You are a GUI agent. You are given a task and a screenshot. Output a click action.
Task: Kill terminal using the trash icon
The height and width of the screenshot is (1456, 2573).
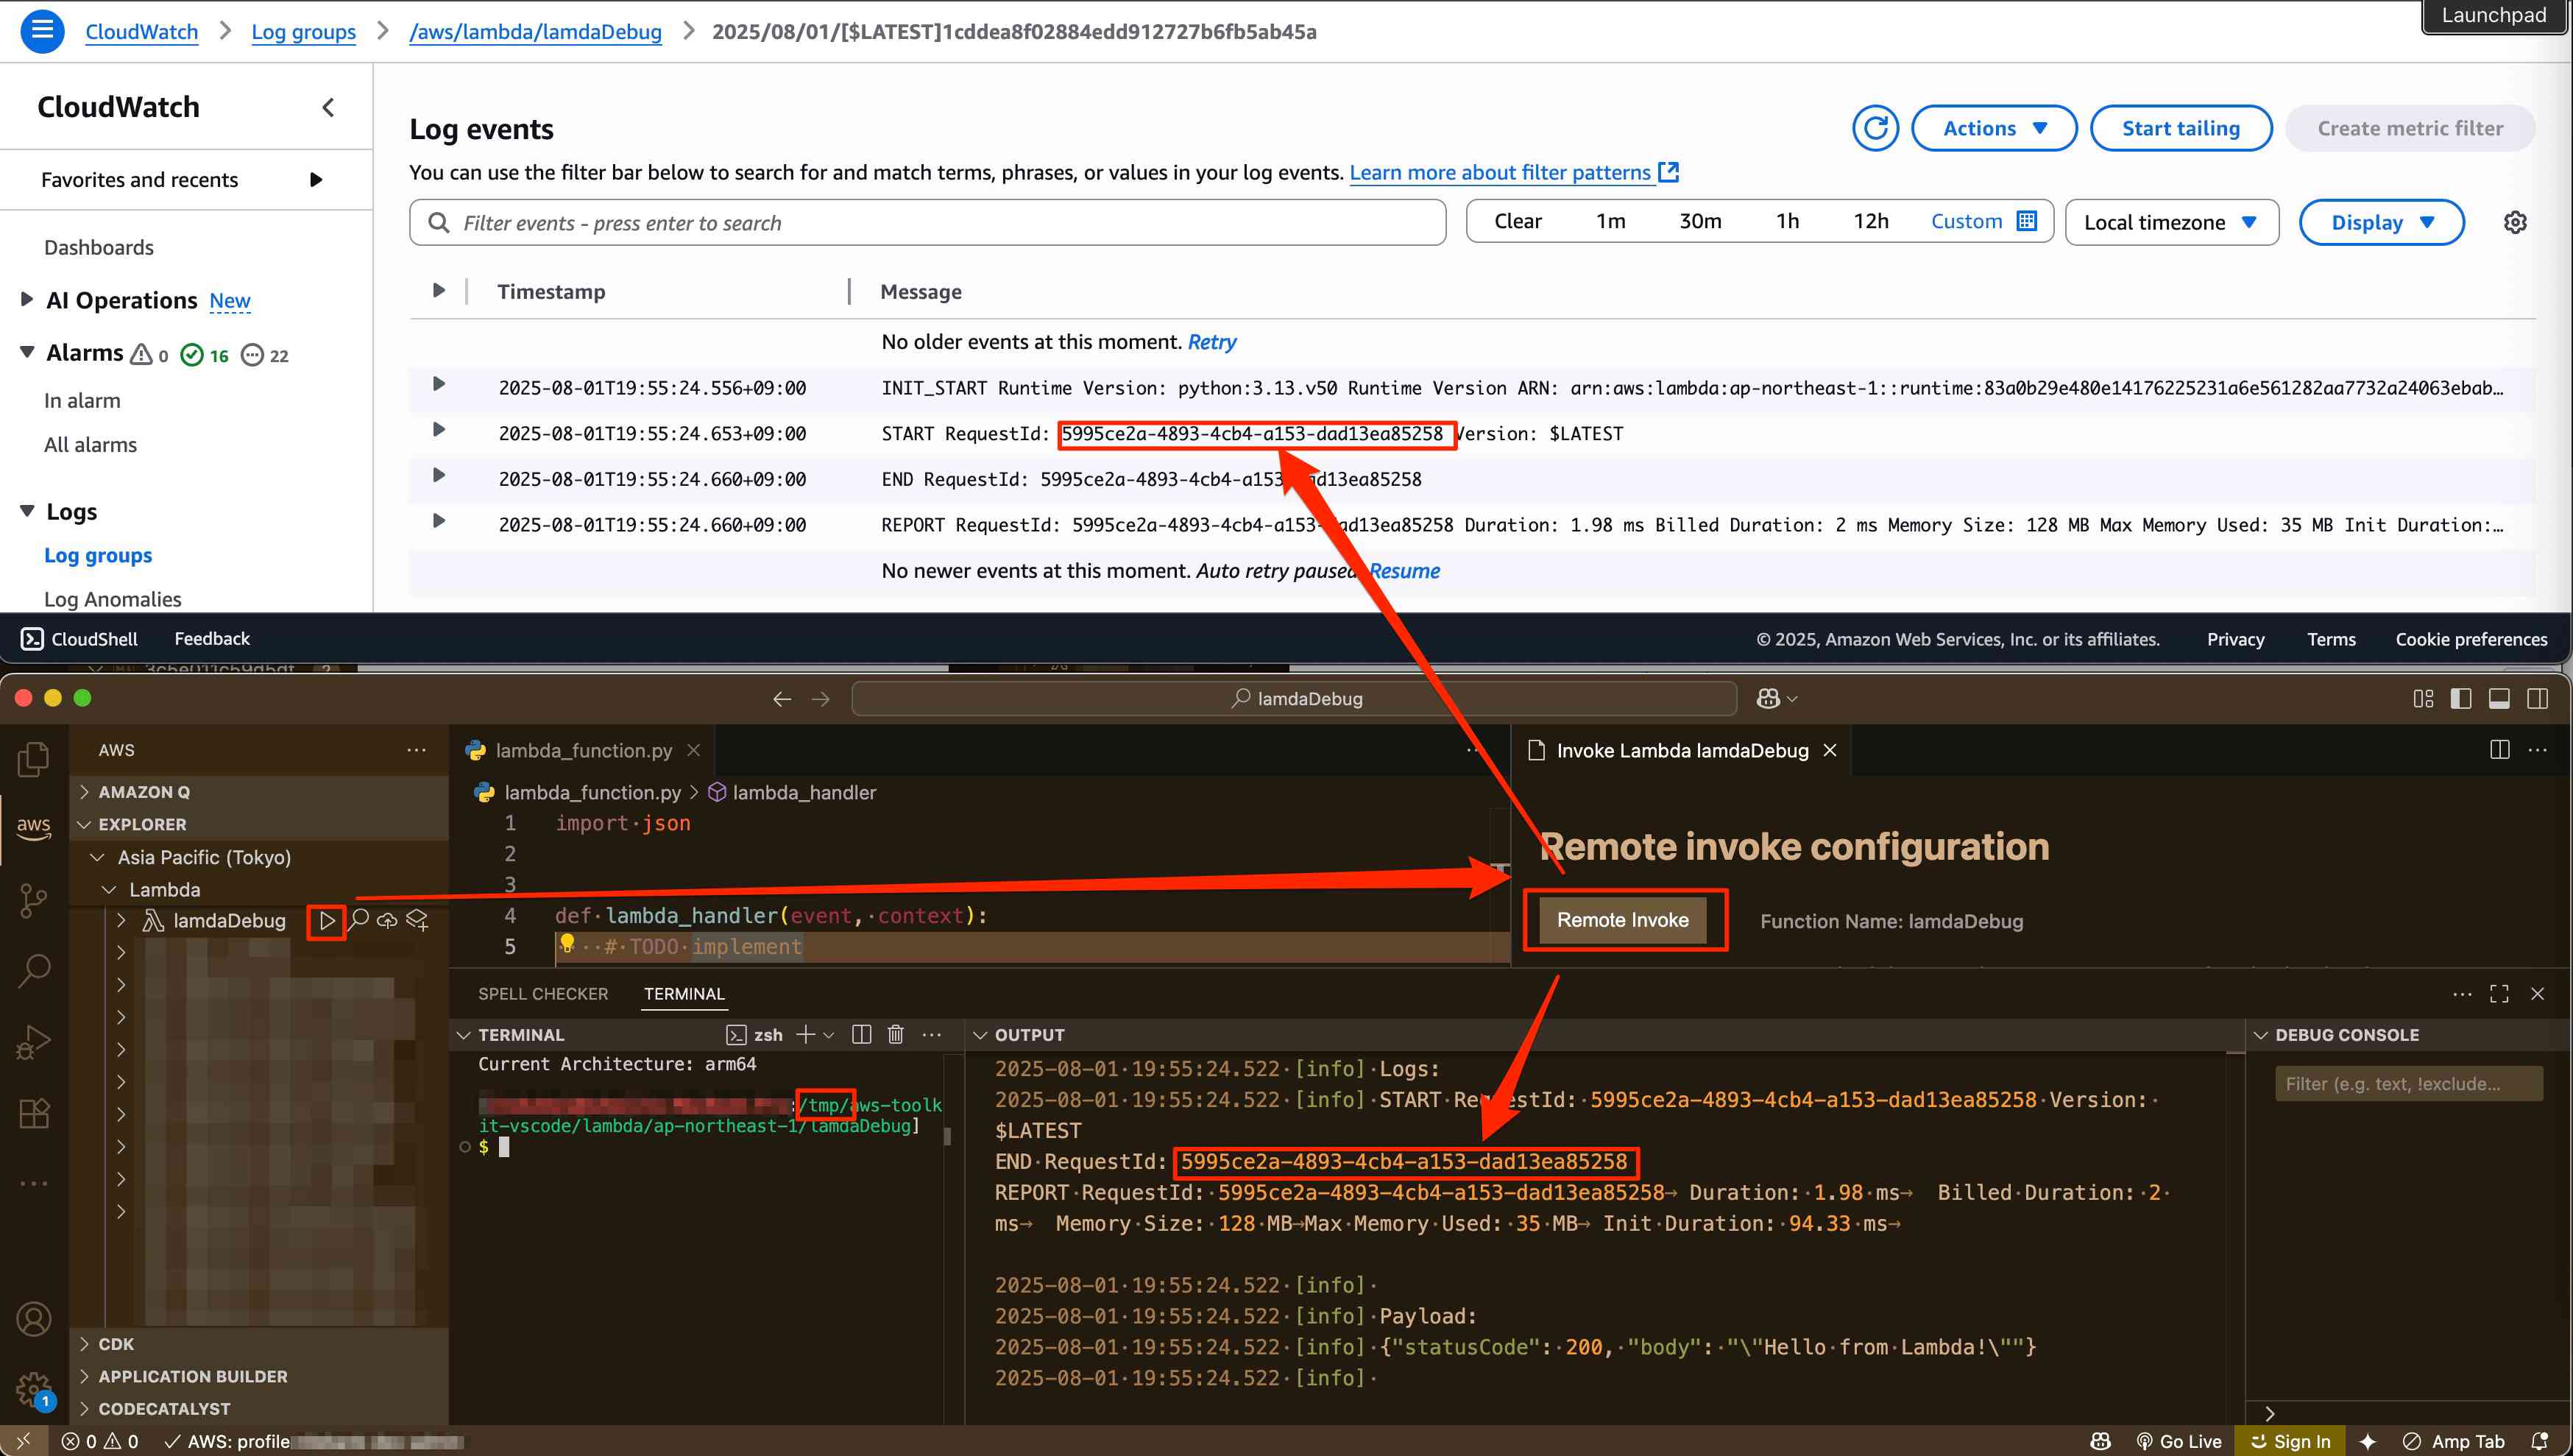tap(896, 1034)
